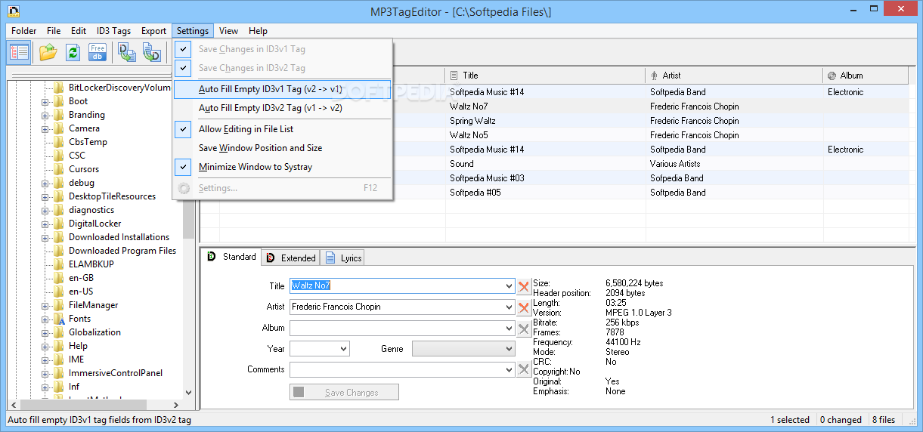Image resolution: width=923 pixels, height=432 pixels.
Task: Clear the Artist field with red X
Action: [524, 307]
